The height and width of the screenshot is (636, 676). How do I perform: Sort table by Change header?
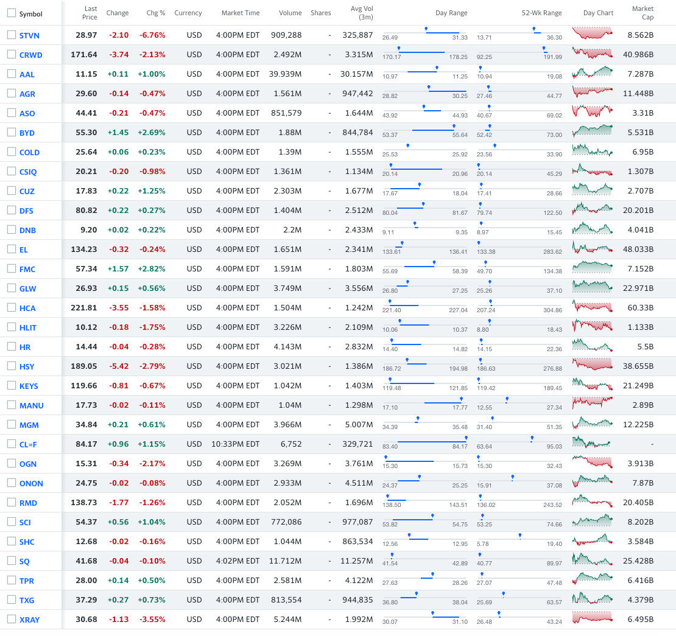118,13
